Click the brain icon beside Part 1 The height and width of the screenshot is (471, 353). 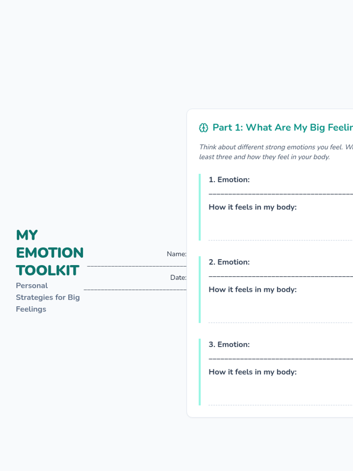(x=203, y=128)
